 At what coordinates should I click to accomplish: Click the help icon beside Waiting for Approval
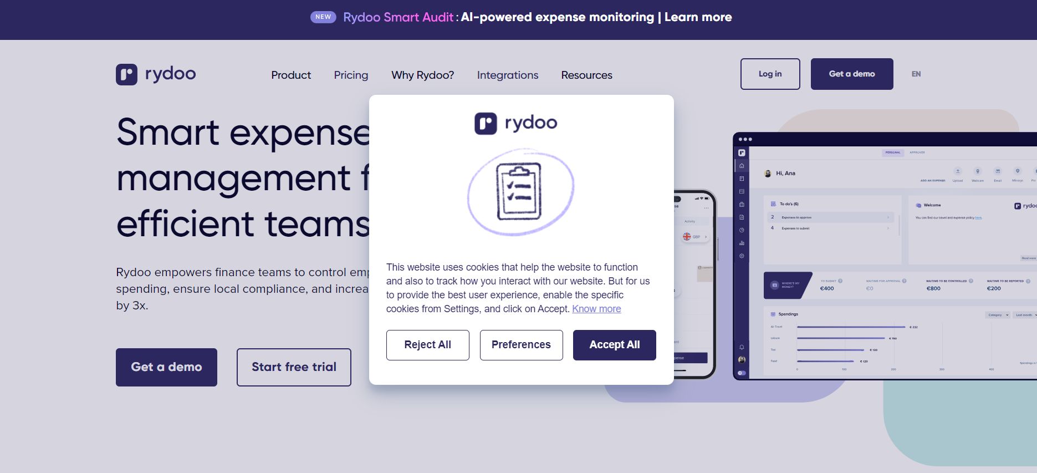[x=905, y=281]
